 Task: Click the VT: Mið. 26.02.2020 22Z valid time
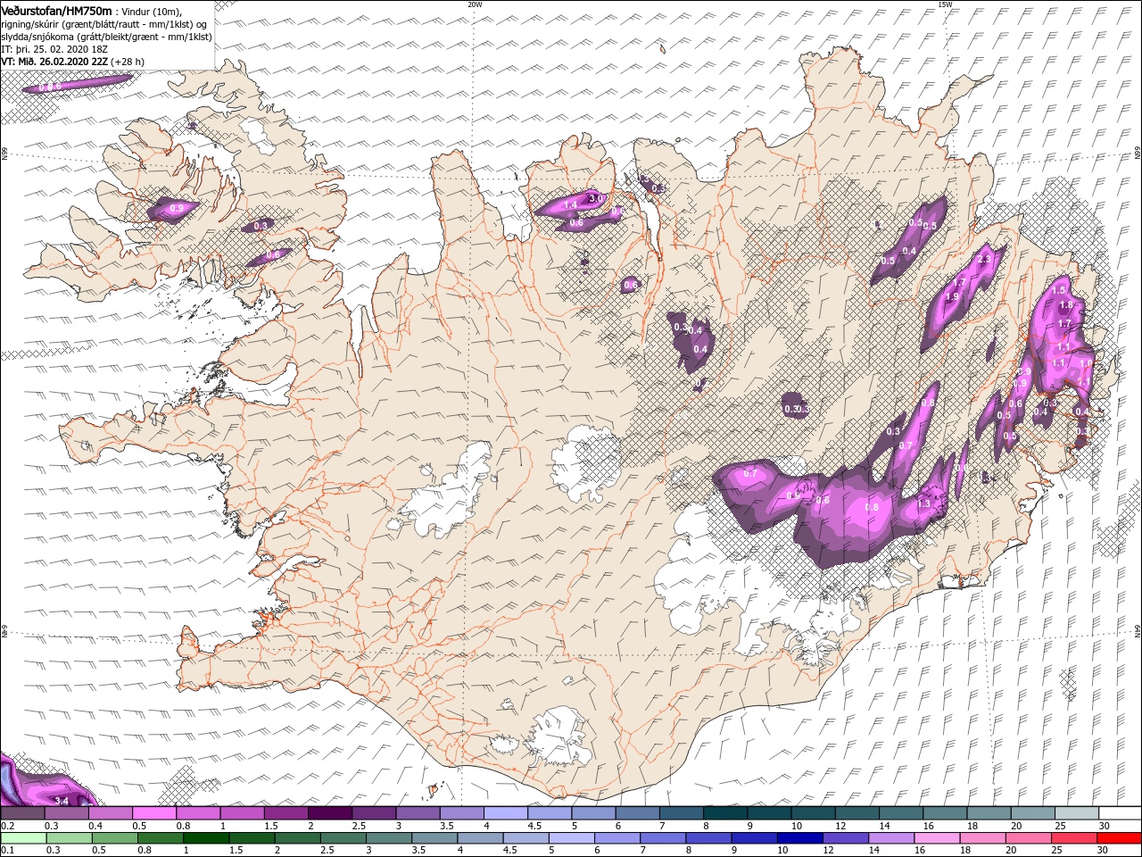click(x=54, y=62)
